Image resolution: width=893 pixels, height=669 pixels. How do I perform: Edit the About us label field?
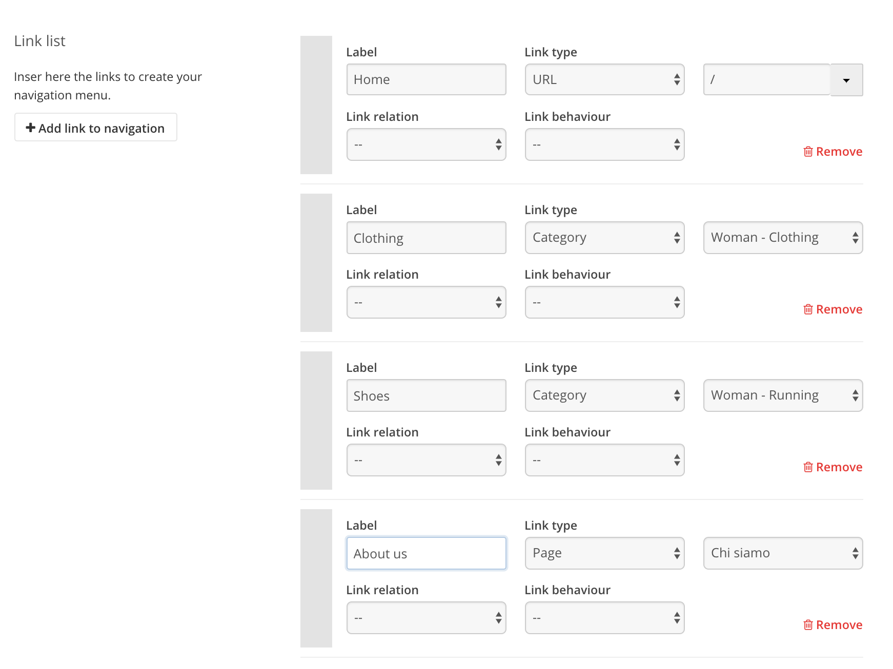[427, 553]
